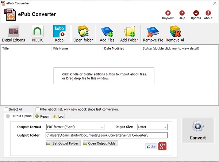The width and height of the screenshot is (219, 162).
Task: Import ebooks from Kobo
Action: coord(59,33)
